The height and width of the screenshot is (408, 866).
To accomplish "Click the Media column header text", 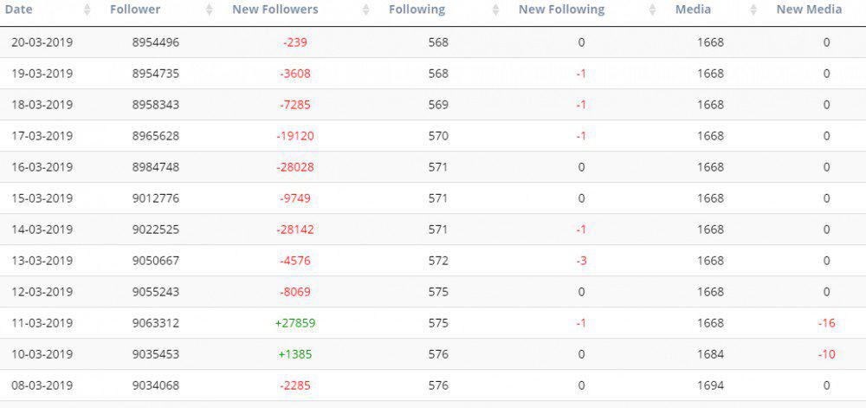I will [693, 10].
